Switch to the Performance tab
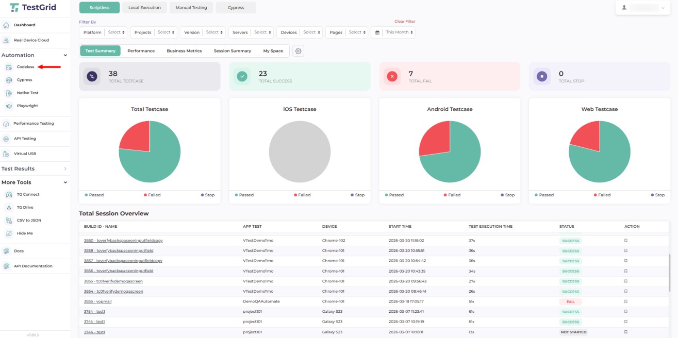Image resolution: width=678 pixels, height=338 pixels. point(141,51)
